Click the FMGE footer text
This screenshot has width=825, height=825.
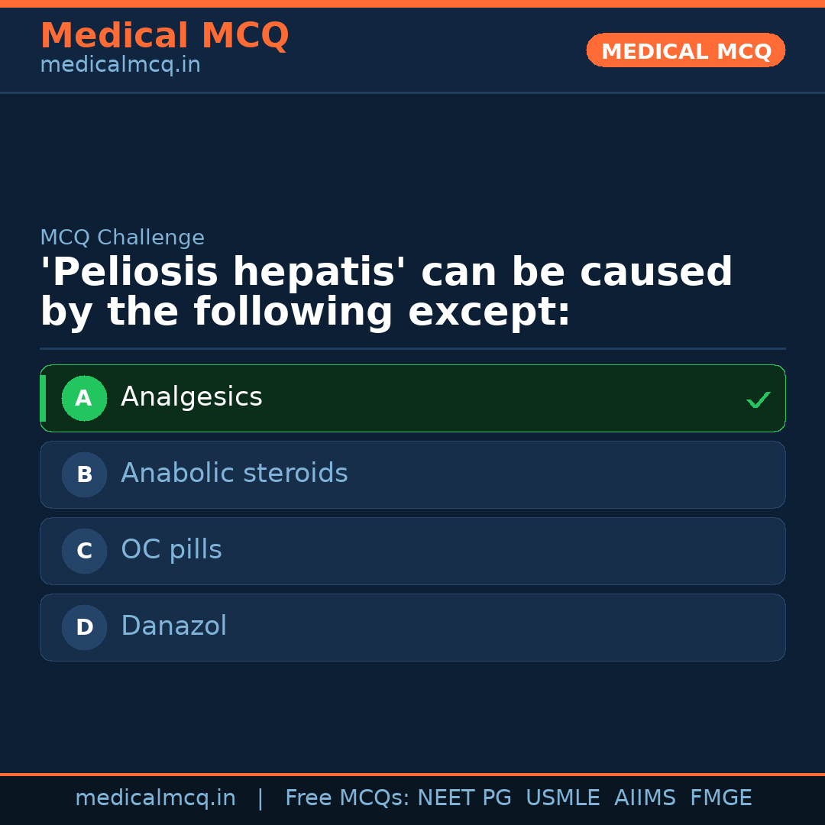(x=720, y=798)
